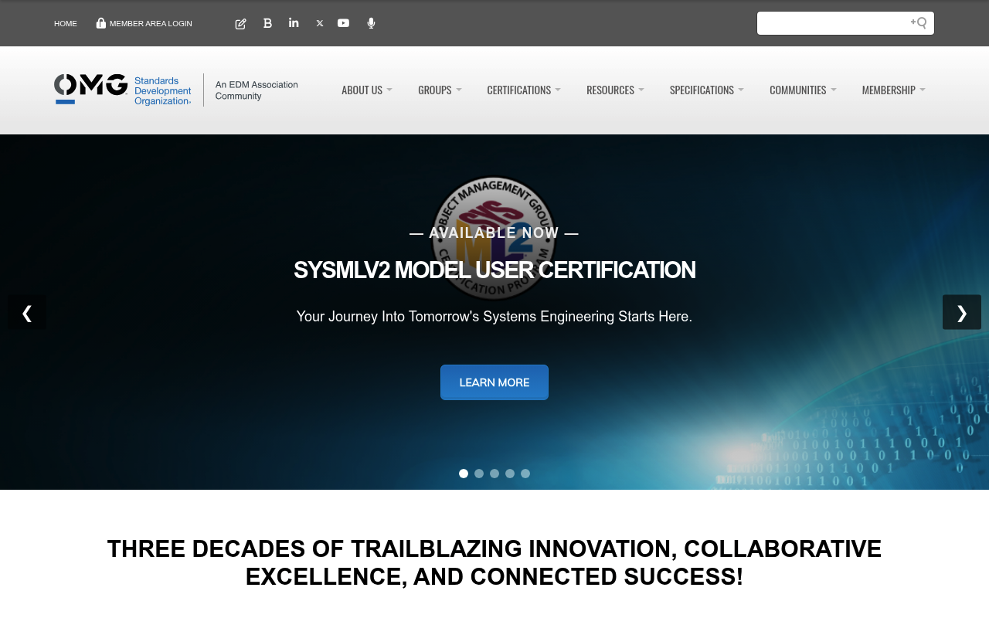The height and width of the screenshot is (618, 989).
Task: Click the padlock Member Area Login icon
Action: tap(100, 23)
